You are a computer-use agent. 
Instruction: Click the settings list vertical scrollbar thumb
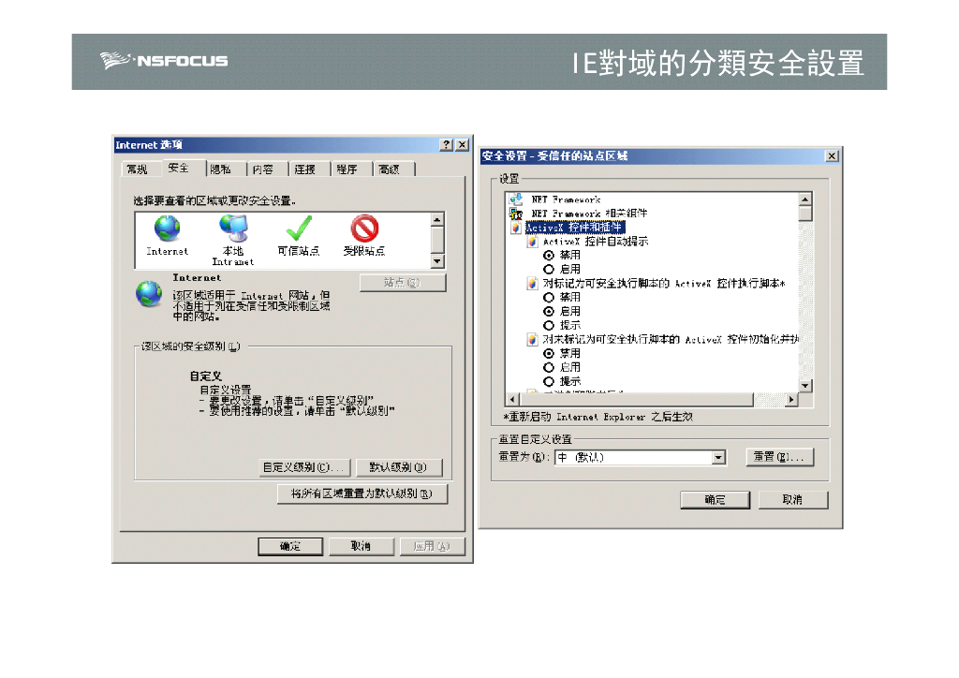click(805, 214)
